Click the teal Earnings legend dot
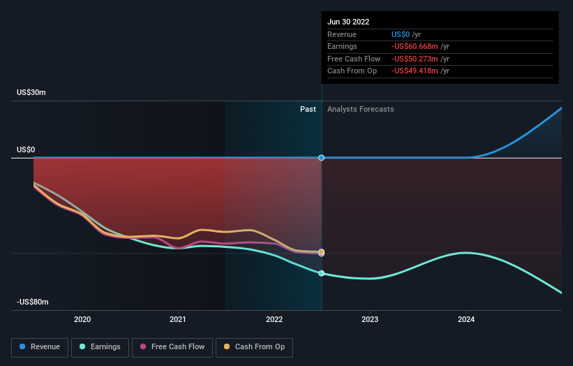 [x=82, y=346]
